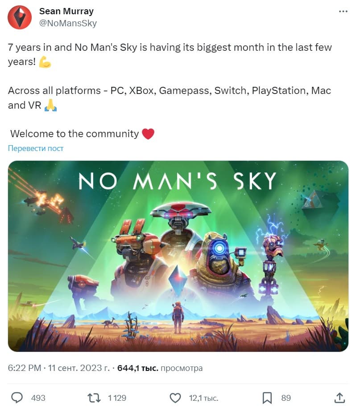The width and height of the screenshot is (356, 411).
Task: Click the reply speech bubble icon
Action: [17, 398]
